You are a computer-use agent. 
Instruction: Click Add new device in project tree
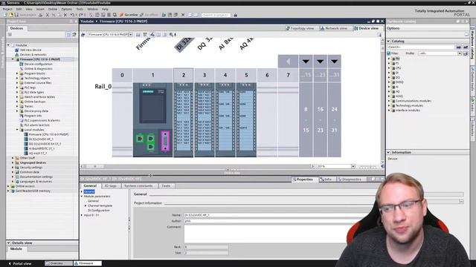pyautogui.click(x=30, y=50)
